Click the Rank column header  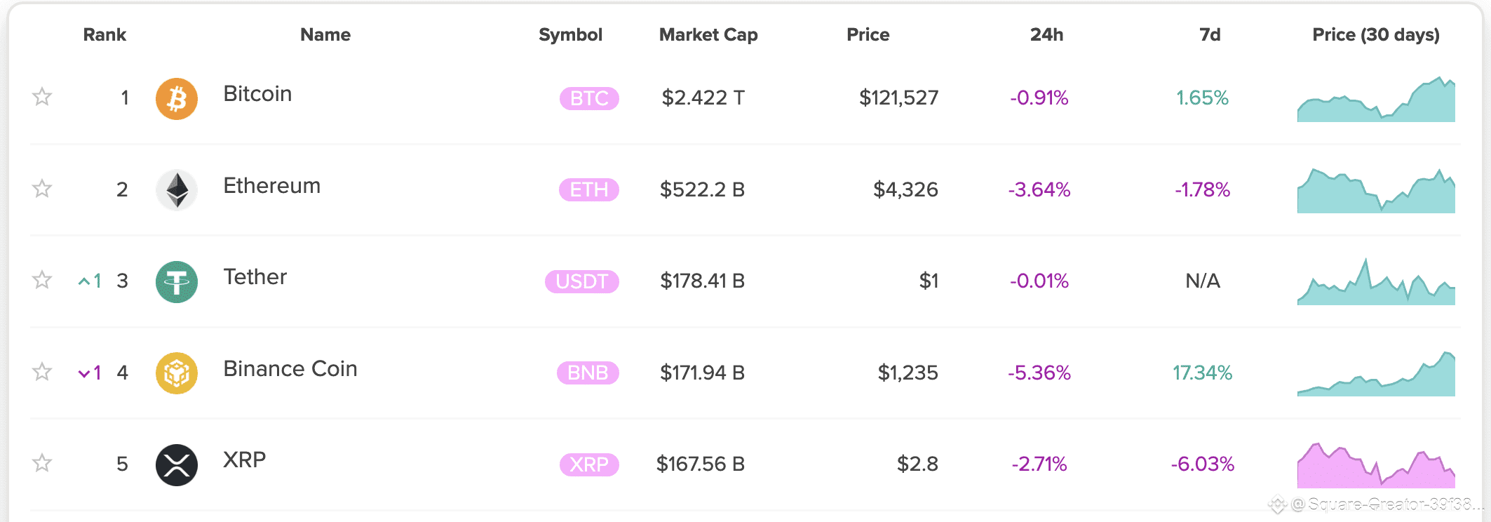pyautogui.click(x=104, y=34)
